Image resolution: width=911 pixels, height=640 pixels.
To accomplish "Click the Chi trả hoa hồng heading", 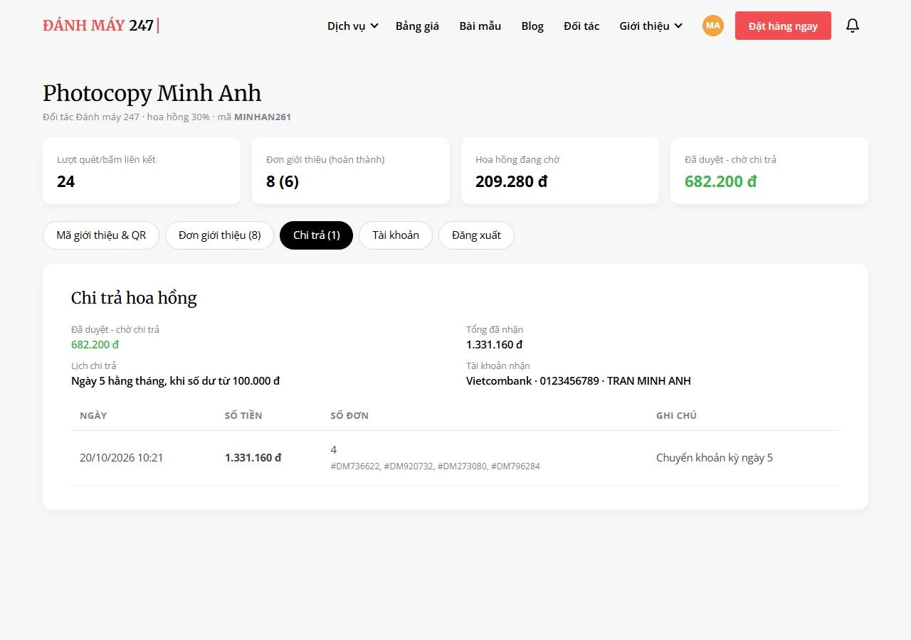I will (x=134, y=298).
